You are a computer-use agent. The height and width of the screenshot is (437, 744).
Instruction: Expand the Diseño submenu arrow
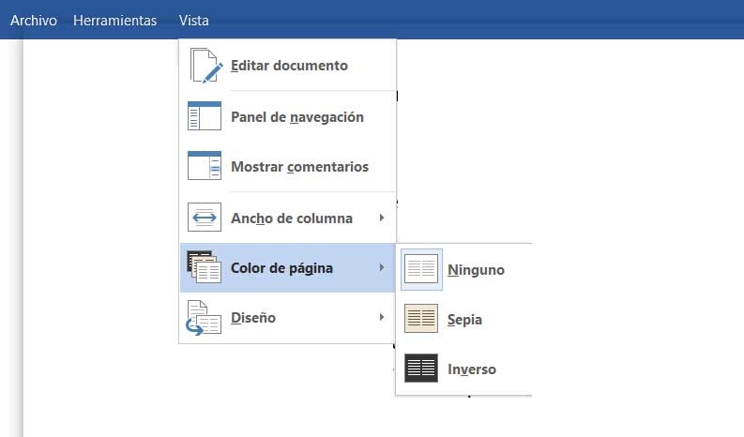(382, 318)
